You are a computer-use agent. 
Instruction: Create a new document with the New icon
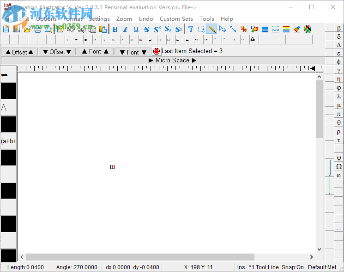pyautogui.click(x=6, y=29)
